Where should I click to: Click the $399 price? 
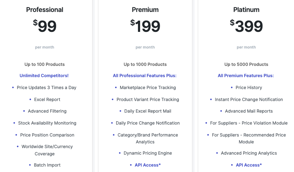point(246,26)
